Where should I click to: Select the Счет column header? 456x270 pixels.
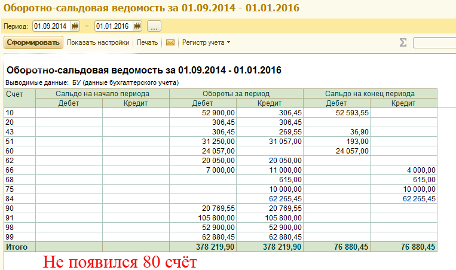tap(20, 98)
